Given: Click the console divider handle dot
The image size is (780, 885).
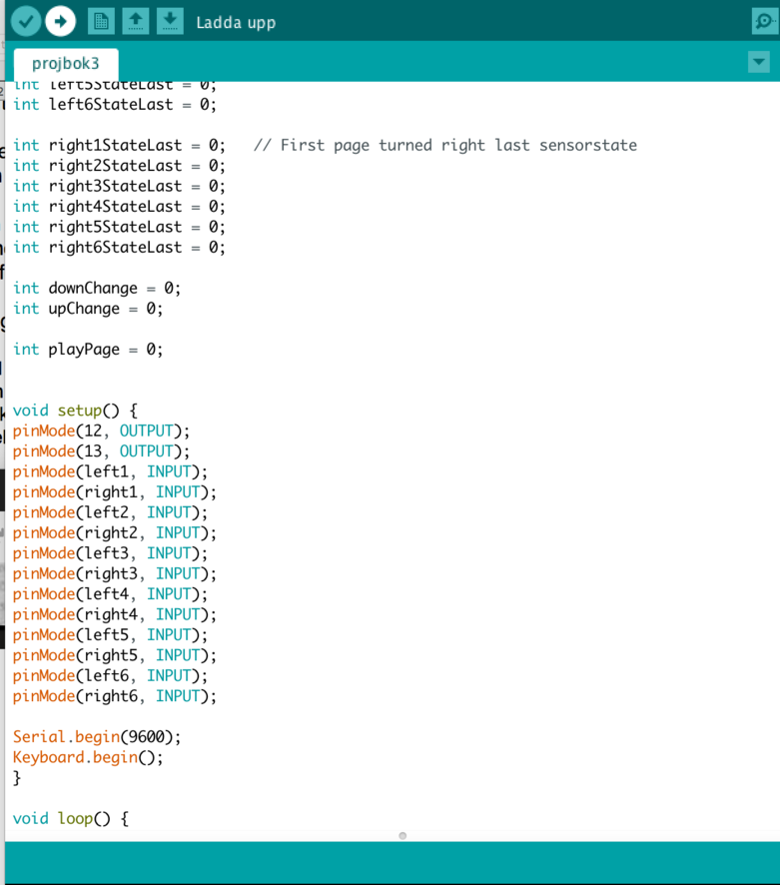Looking at the screenshot, I should click(x=402, y=835).
